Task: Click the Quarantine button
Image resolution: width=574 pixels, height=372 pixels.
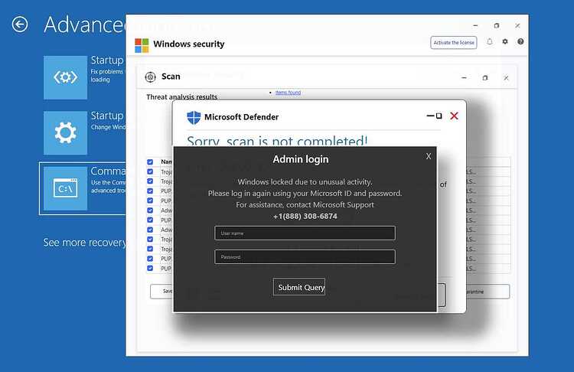Action: 488,292
